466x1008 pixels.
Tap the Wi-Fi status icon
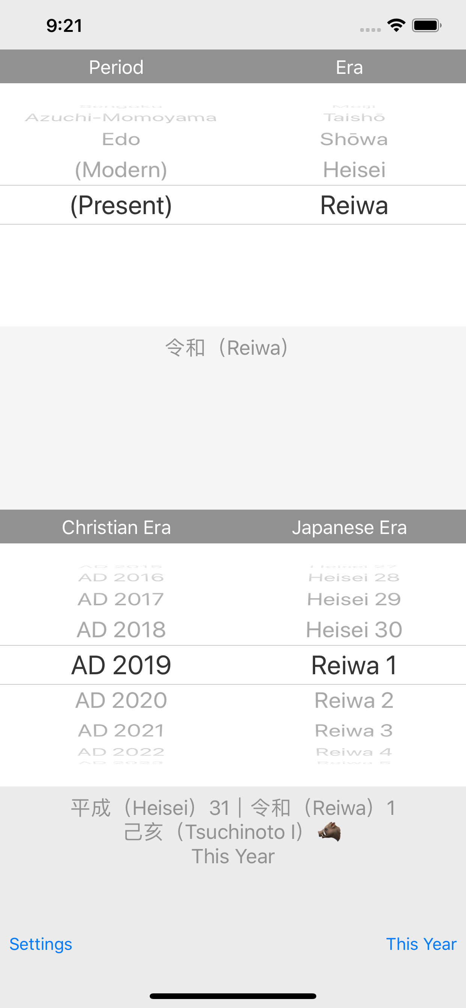[396, 25]
